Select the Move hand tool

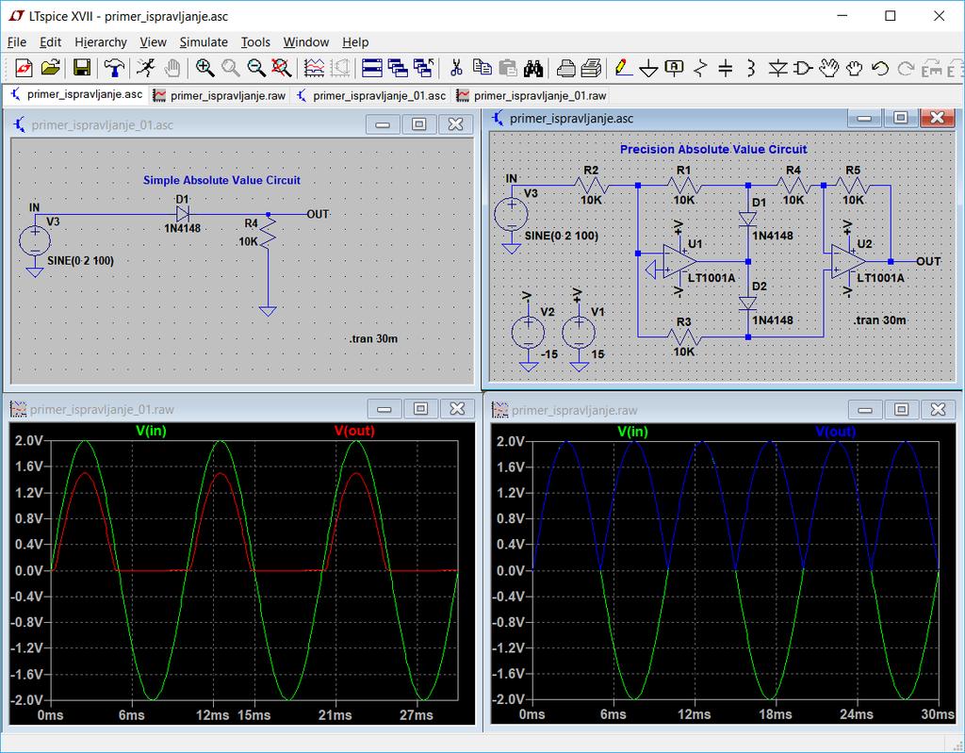point(829,68)
